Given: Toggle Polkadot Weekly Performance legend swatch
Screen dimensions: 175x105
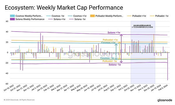Looking at the screenshot, I should click(x=92, y=16).
